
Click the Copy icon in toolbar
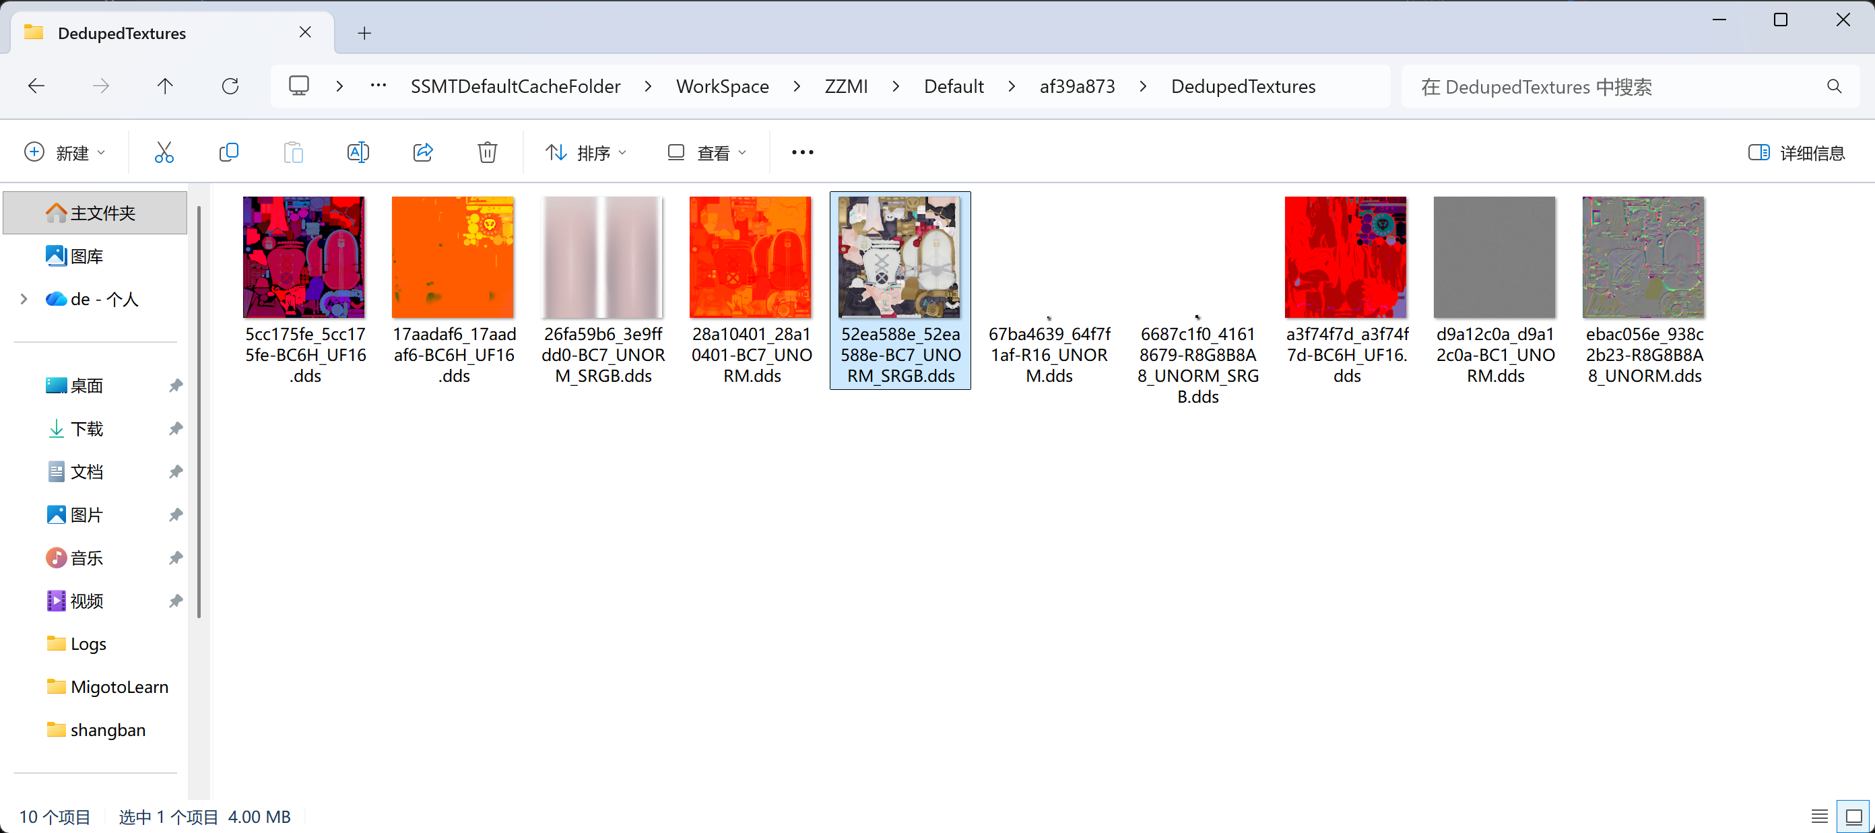(x=228, y=153)
